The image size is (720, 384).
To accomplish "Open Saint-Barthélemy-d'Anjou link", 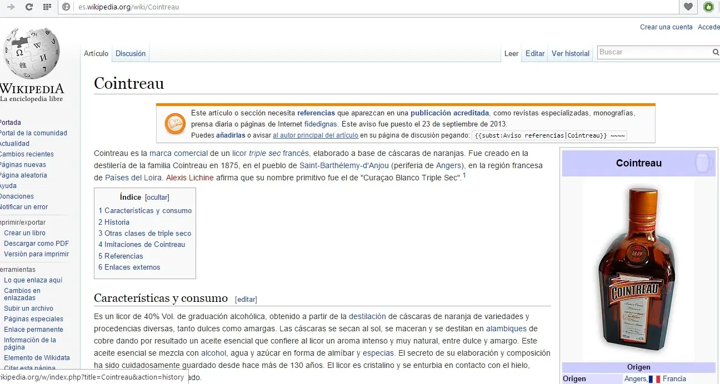I will (x=344, y=165).
